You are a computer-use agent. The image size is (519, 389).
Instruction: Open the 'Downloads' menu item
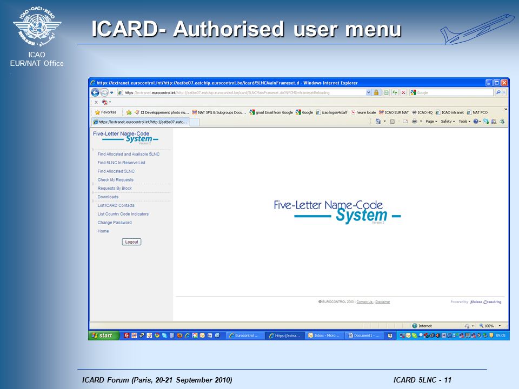(x=108, y=197)
